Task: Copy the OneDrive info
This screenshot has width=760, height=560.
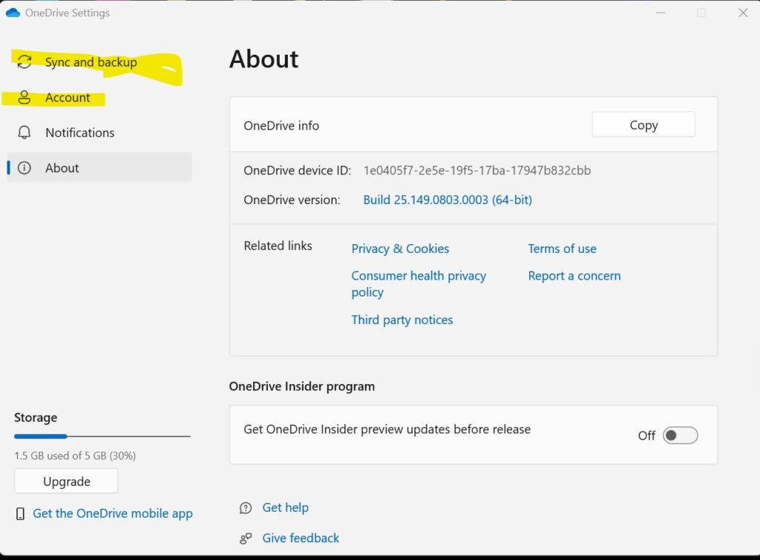Action: click(643, 125)
